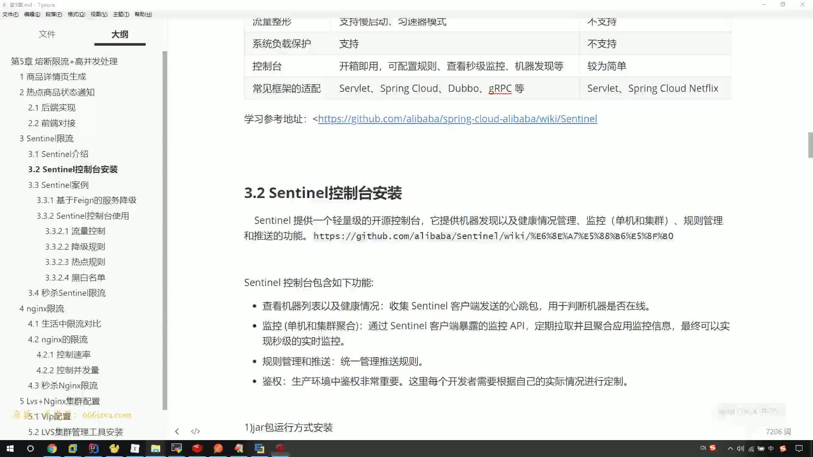Open volume control in system tray
The width and height of the screenshot is (813, 457).
coord(741,449)
